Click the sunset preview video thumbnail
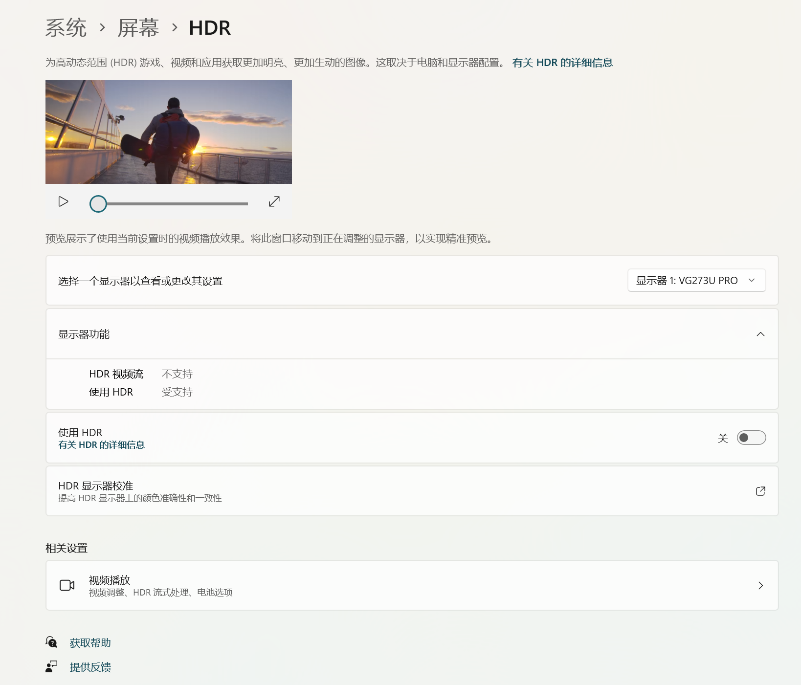 coord(168,132)
